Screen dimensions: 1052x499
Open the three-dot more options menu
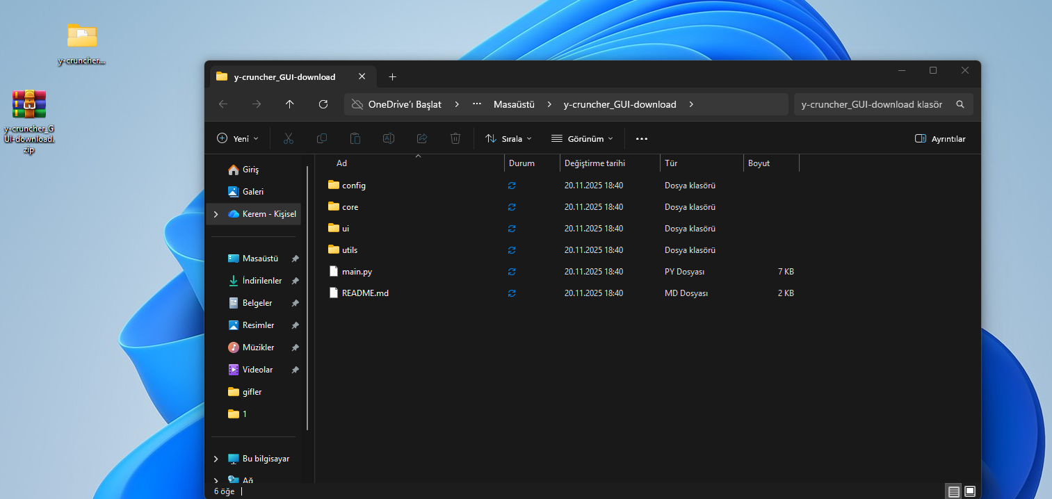[642, 139]
